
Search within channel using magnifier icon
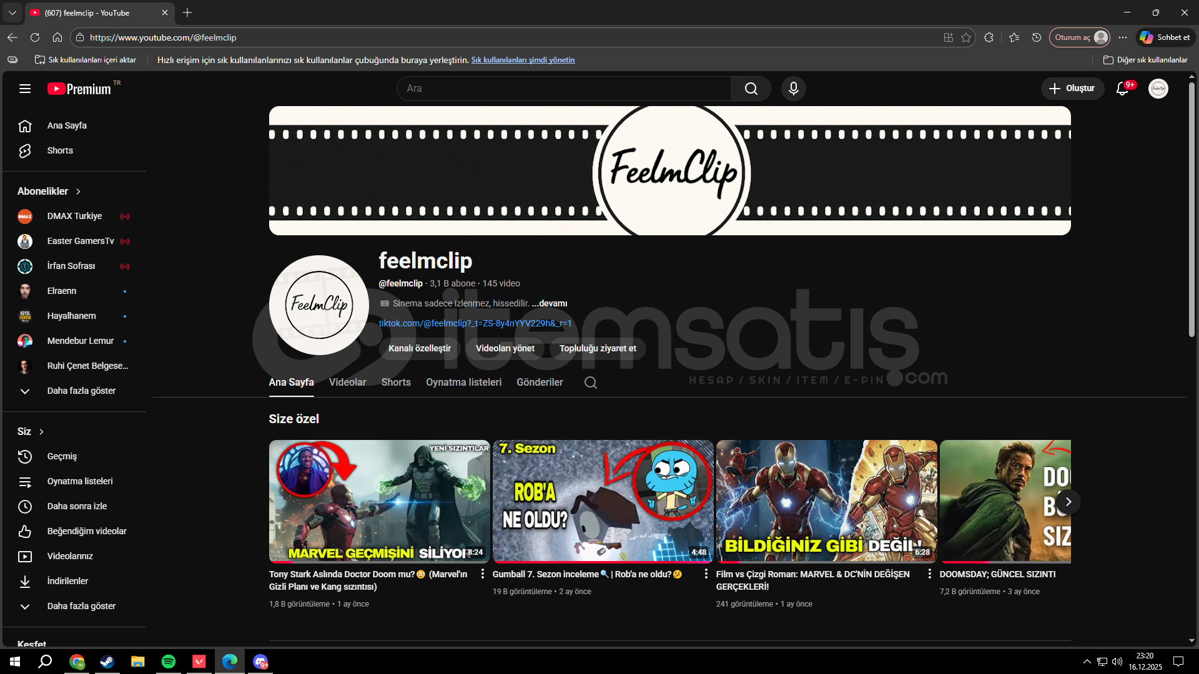pyautogui.click(x=590, y=383)
